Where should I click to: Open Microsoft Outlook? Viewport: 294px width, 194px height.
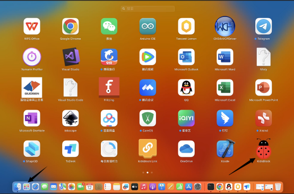point(186,57)
